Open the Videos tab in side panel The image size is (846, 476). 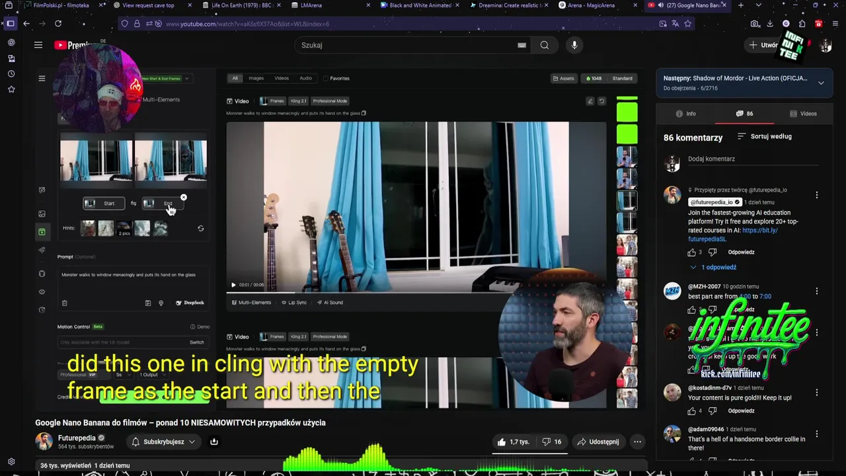tap(803, 114)
